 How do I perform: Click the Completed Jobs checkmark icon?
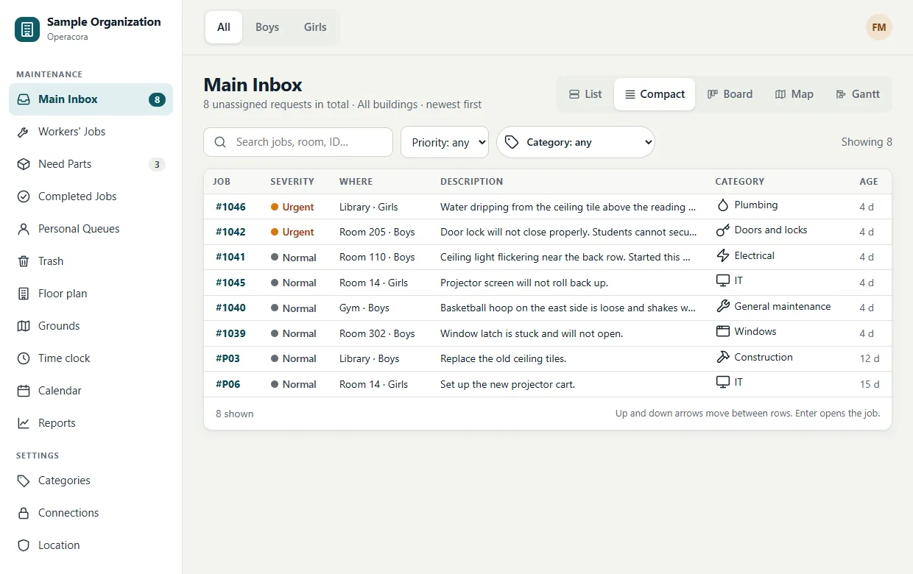24,196
